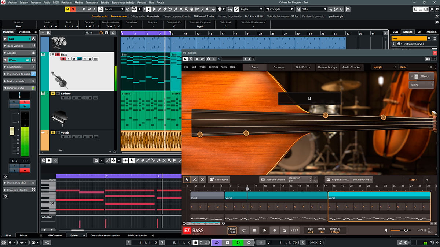Viewport: 440px width, 247px height.
Task: Click the inspector audio fader handle
Action: pyautogui.click(x=11, y=131)
